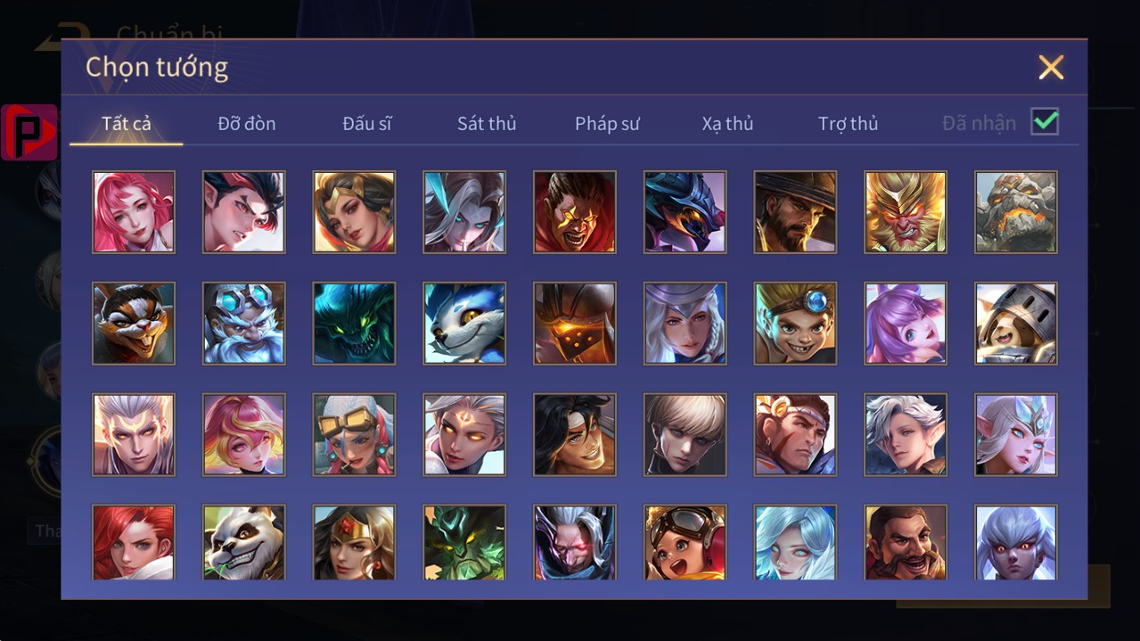
Task: Choose the purple-haired chibi girl hero
Action: (x=906, y=323)
